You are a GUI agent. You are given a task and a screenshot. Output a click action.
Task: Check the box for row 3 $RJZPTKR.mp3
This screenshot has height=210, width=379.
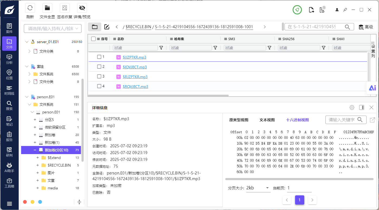[x=99, y=77]
